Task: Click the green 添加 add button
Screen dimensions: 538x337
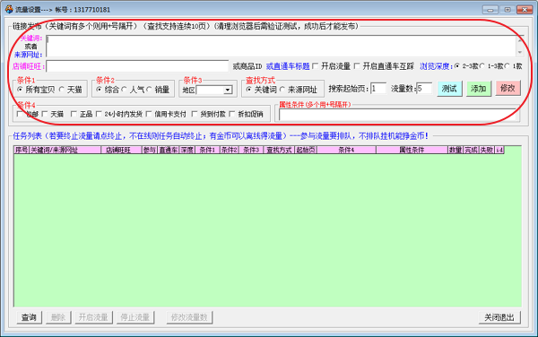Action: tap(478, 89)
